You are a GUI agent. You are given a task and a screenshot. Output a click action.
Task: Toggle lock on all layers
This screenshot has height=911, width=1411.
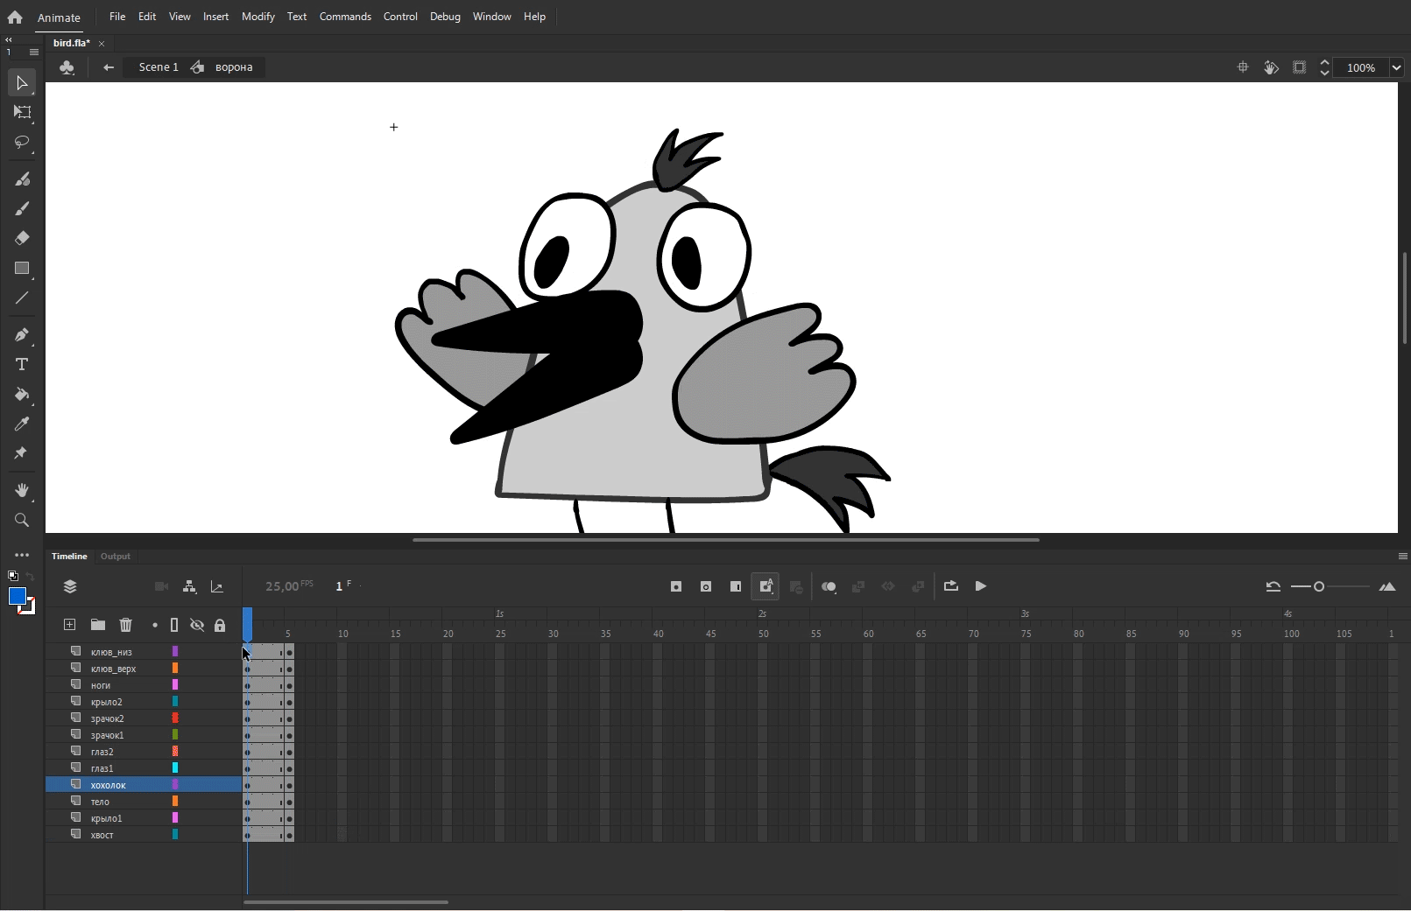[220, 625]
